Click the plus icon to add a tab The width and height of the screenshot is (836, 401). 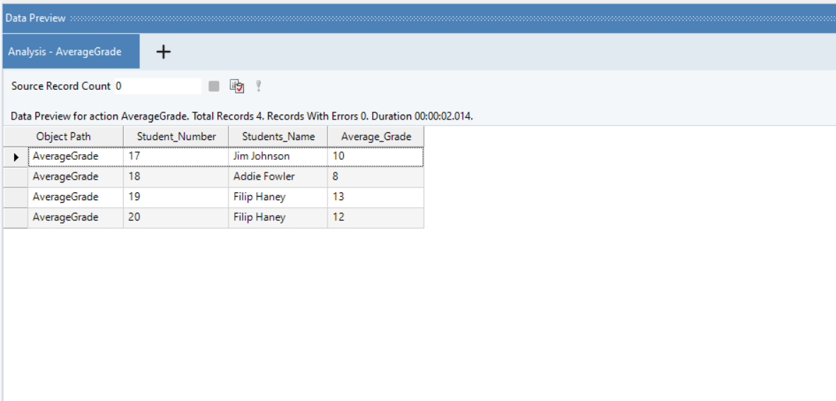[x=163, y=52]
